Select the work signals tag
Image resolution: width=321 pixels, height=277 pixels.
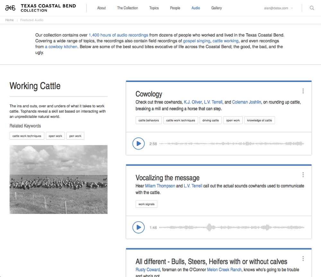pos(146,204)
